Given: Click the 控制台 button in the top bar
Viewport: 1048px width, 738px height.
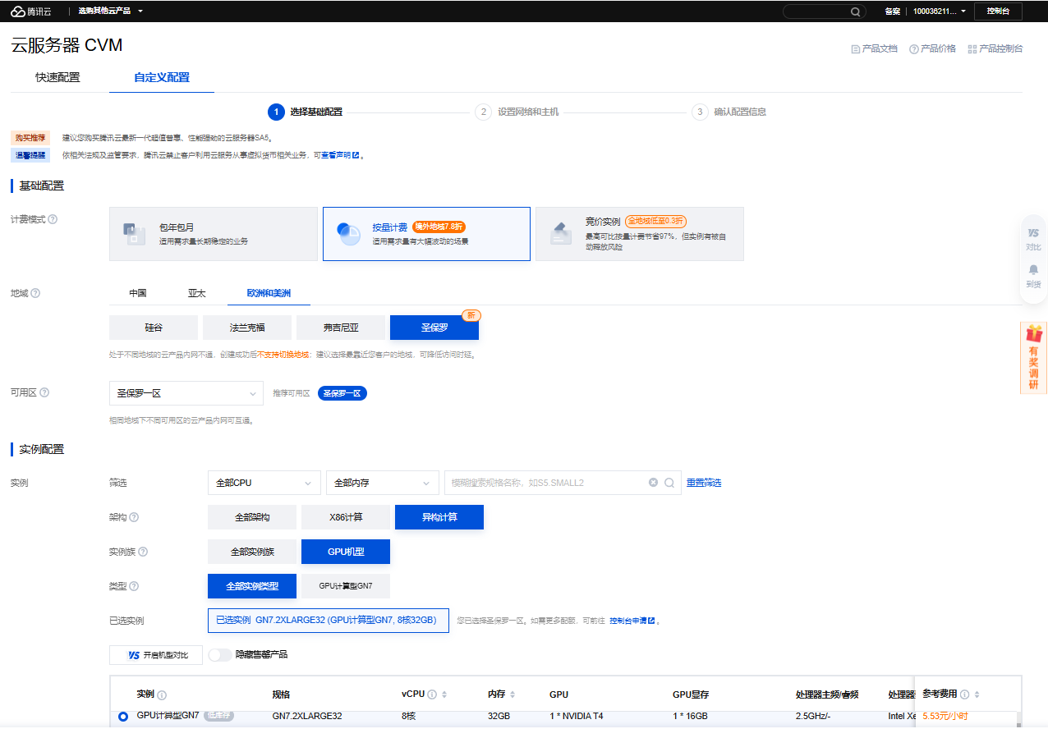Looking at the screenshot, I should (998, 11).
